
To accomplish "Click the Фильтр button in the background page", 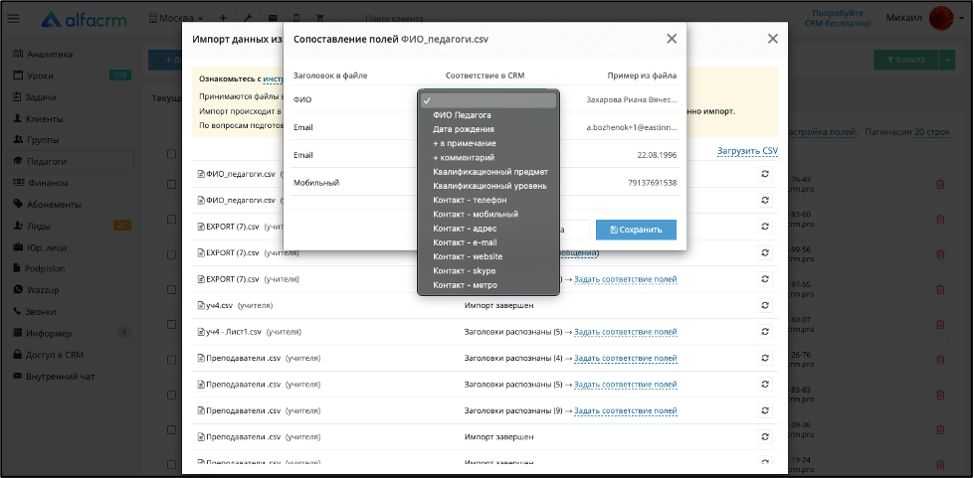I will click(x=906, y=60).
